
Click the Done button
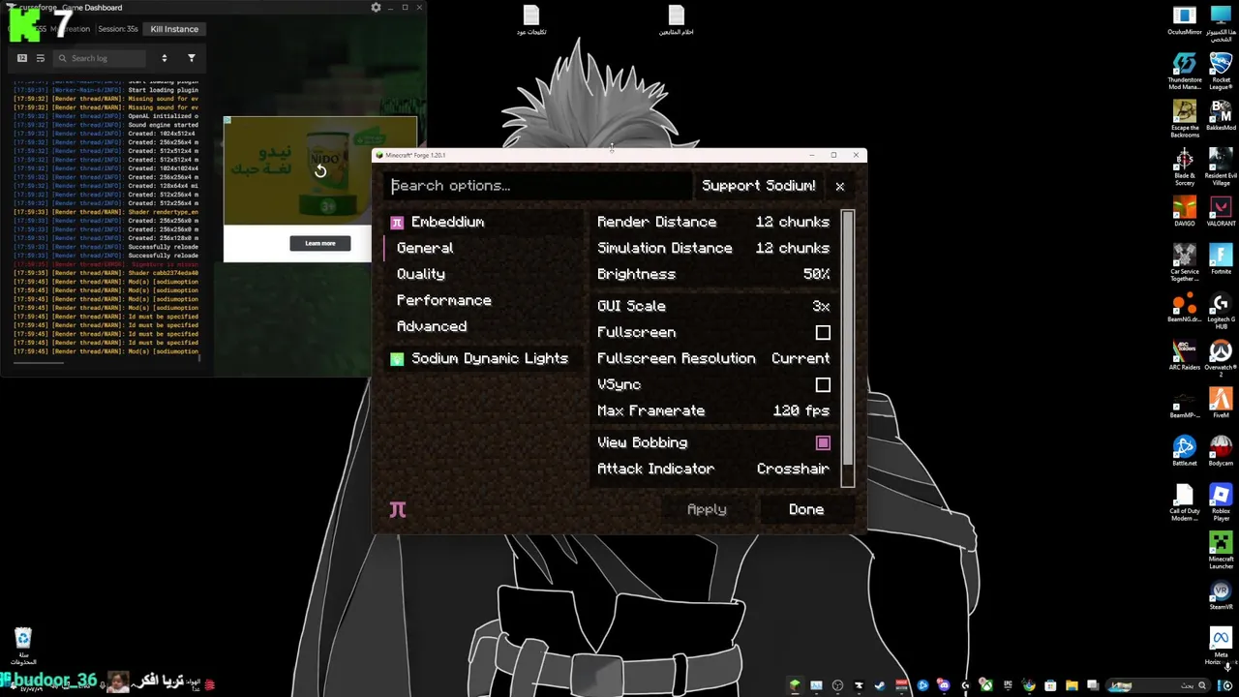806,509
